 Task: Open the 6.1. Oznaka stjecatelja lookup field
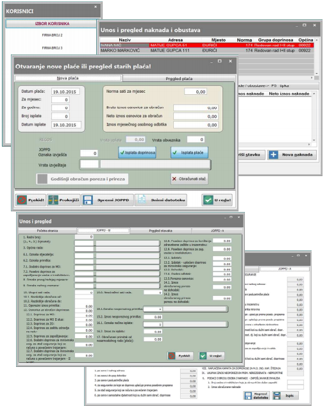(x=117, y=256)
